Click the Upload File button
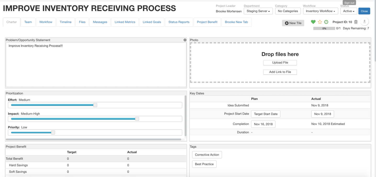This screenshot has width=376, height=177. click(x=280, y=63)
